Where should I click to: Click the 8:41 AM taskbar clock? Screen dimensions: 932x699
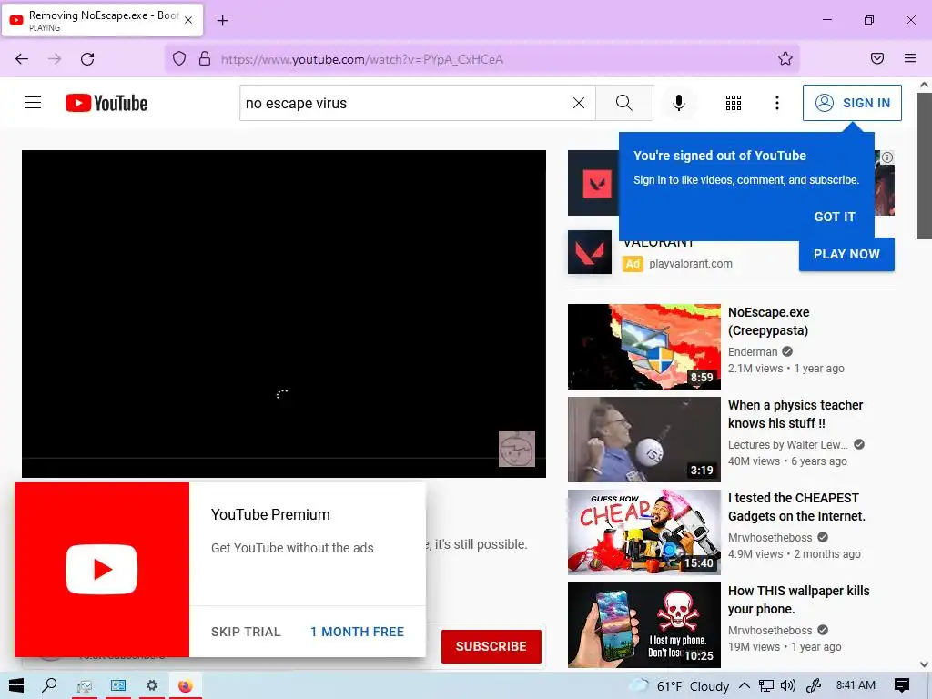[x=856, y=685]
